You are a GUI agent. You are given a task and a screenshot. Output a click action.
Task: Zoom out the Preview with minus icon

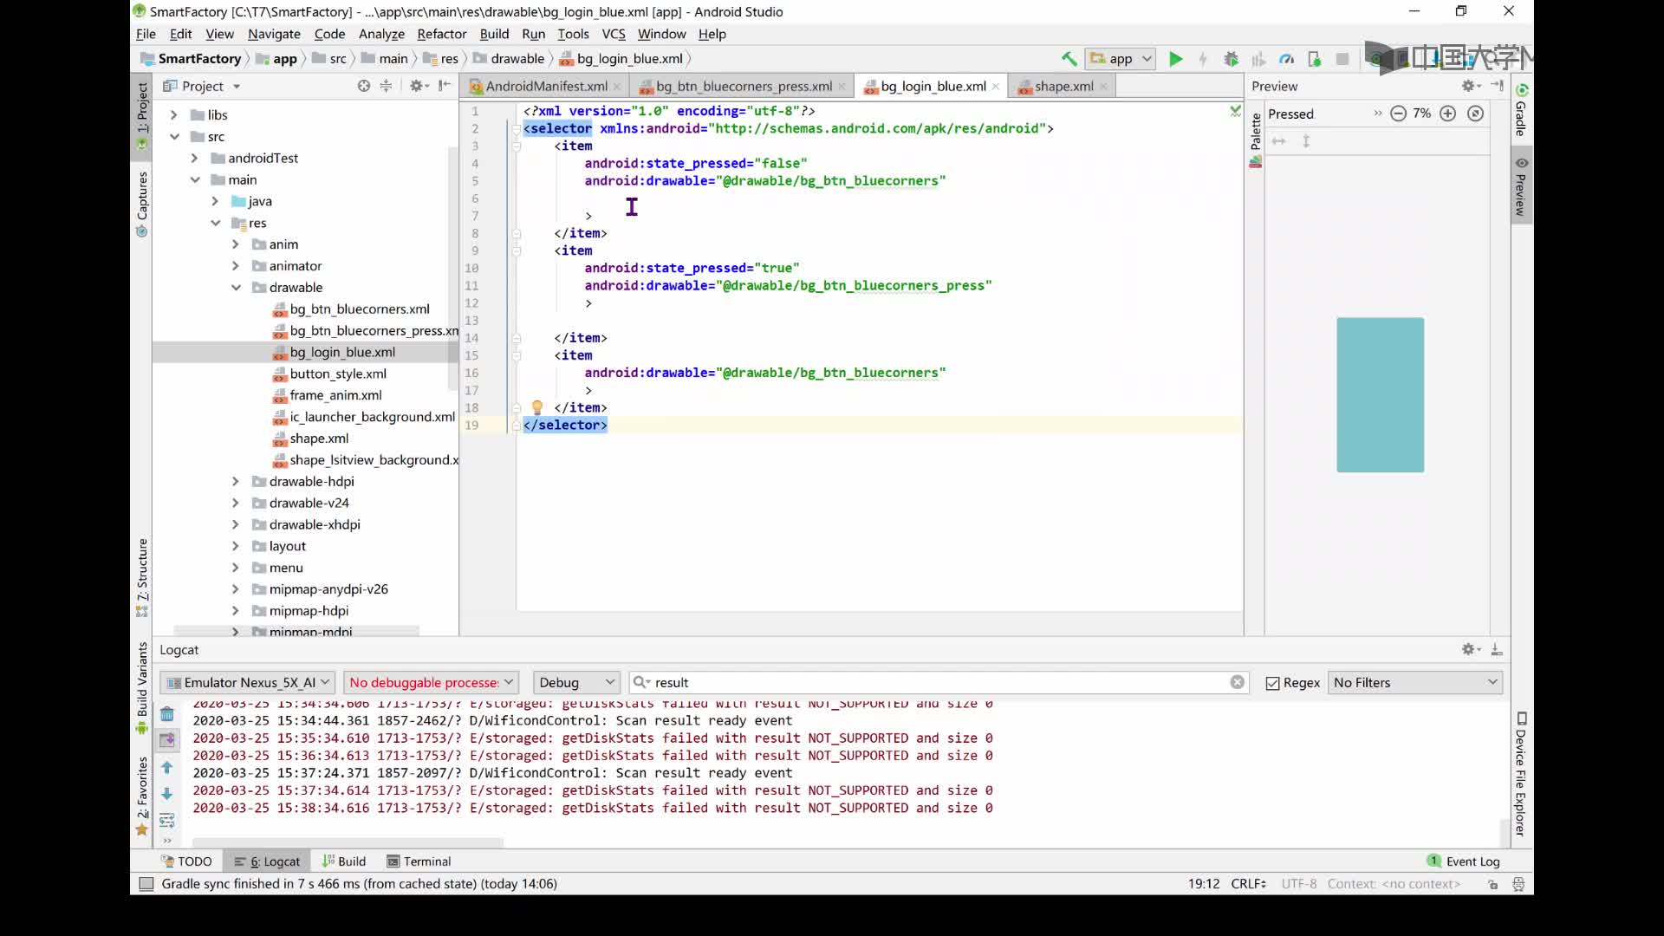(x=1398, y=114)
